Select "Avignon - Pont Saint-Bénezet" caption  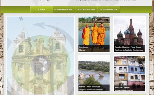[x=91, y=90]
